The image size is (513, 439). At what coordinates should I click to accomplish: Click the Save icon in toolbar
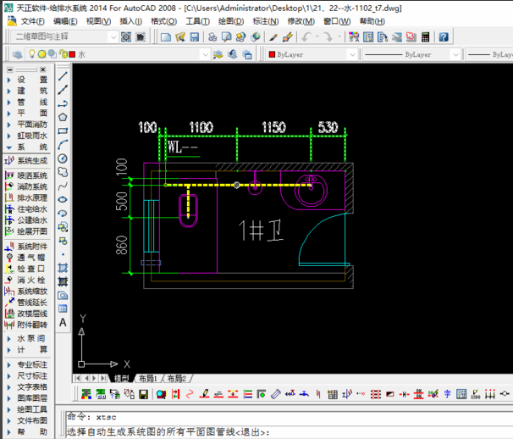coord(195,37)
